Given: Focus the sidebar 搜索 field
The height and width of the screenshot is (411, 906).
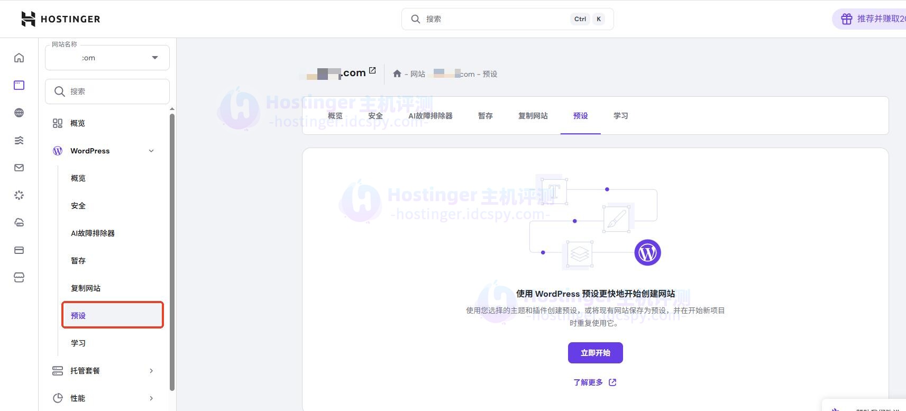Looking at the screenshot, I should click(x=107, y=92).
